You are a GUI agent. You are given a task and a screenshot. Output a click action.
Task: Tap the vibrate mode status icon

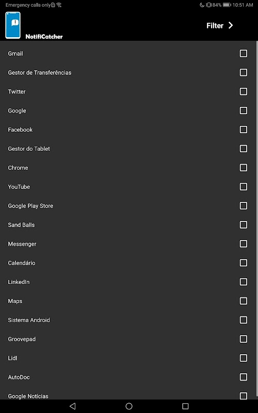[x=208, y=5]
